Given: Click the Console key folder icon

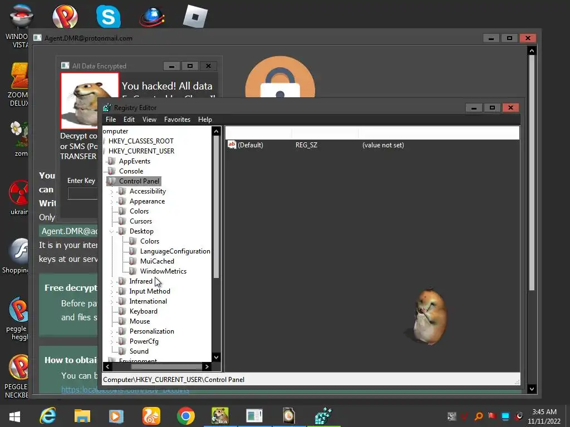Looking at the screenshot, I should [x=111, y=171].
